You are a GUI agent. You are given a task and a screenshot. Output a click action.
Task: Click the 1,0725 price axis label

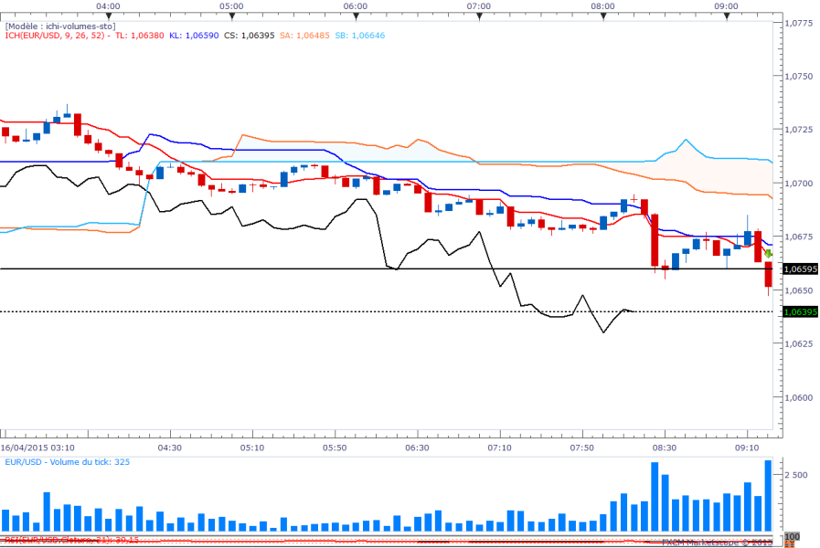pyautogui.click(x=799, y=130)
